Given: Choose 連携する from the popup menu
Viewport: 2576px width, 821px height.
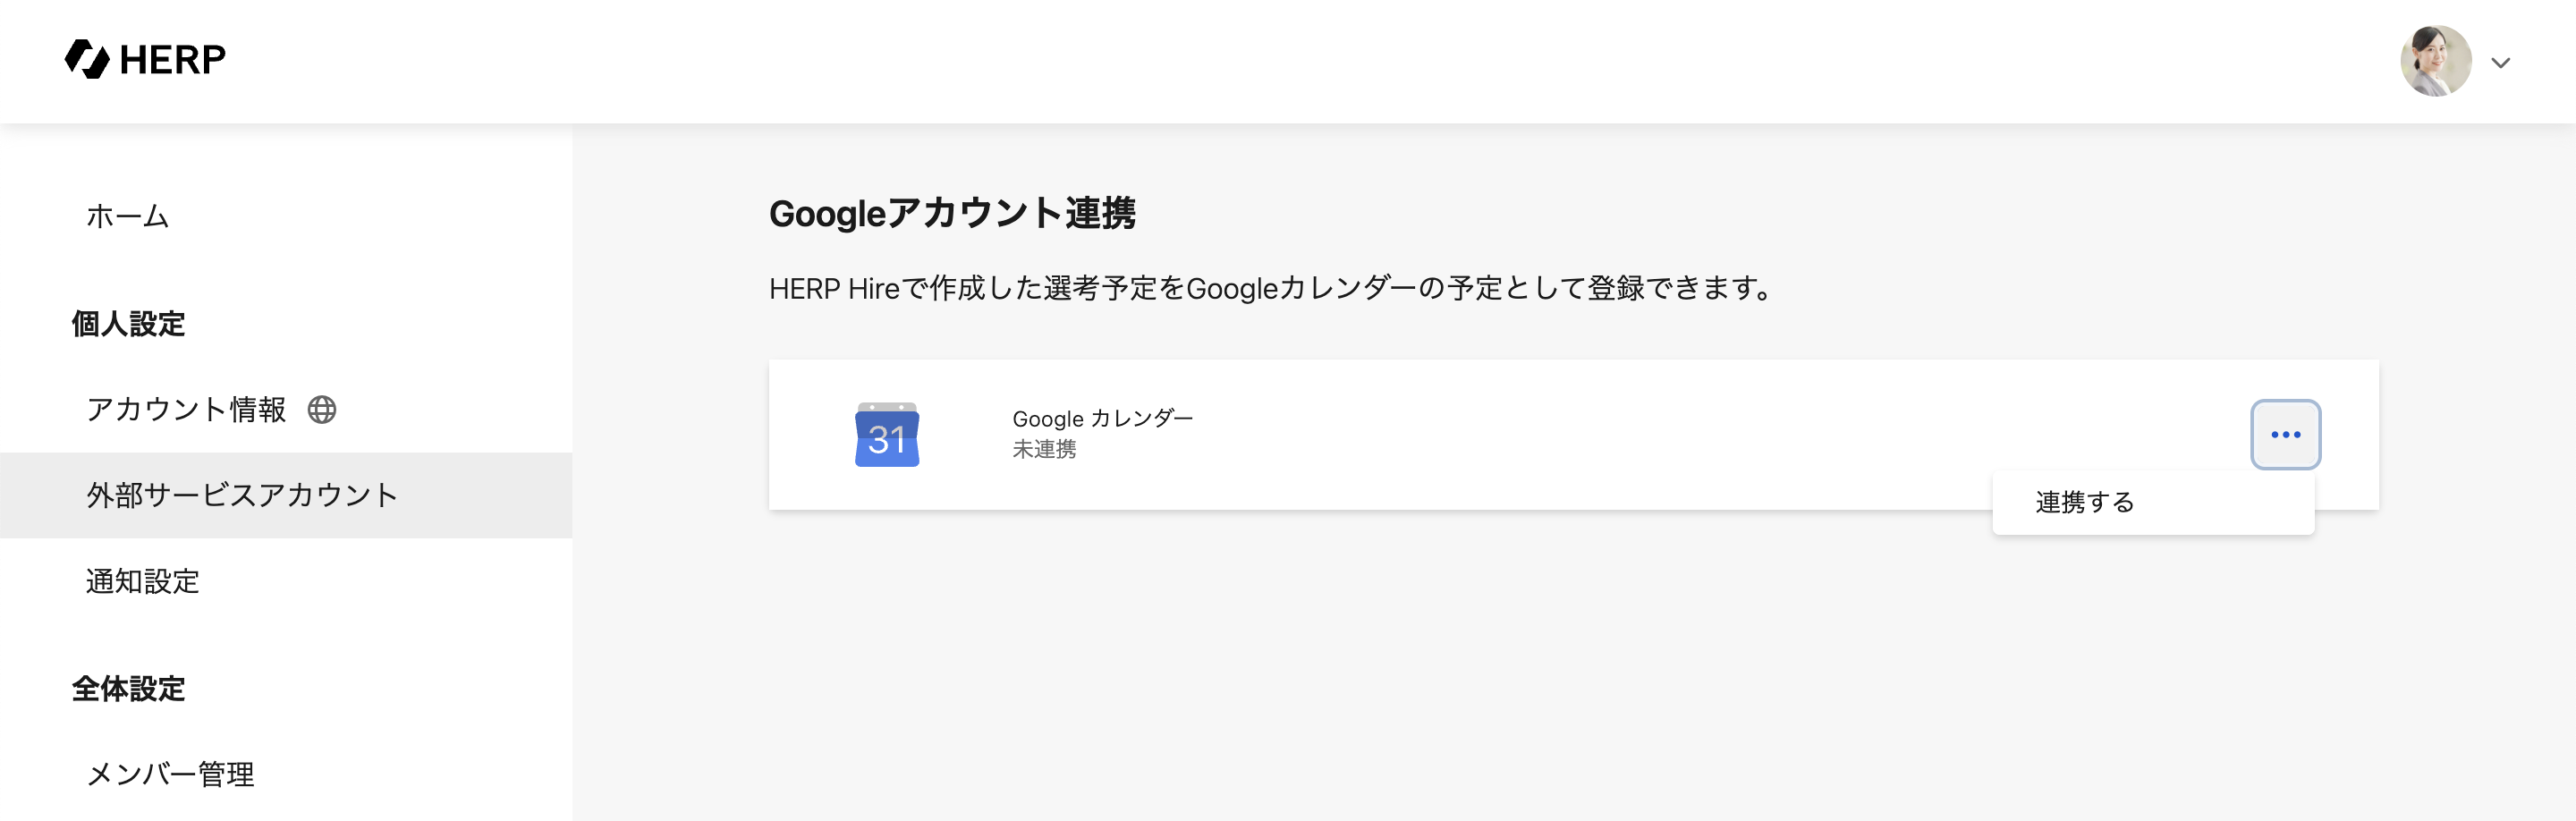Looking at the screenshot, I should tap(2085, 502).
